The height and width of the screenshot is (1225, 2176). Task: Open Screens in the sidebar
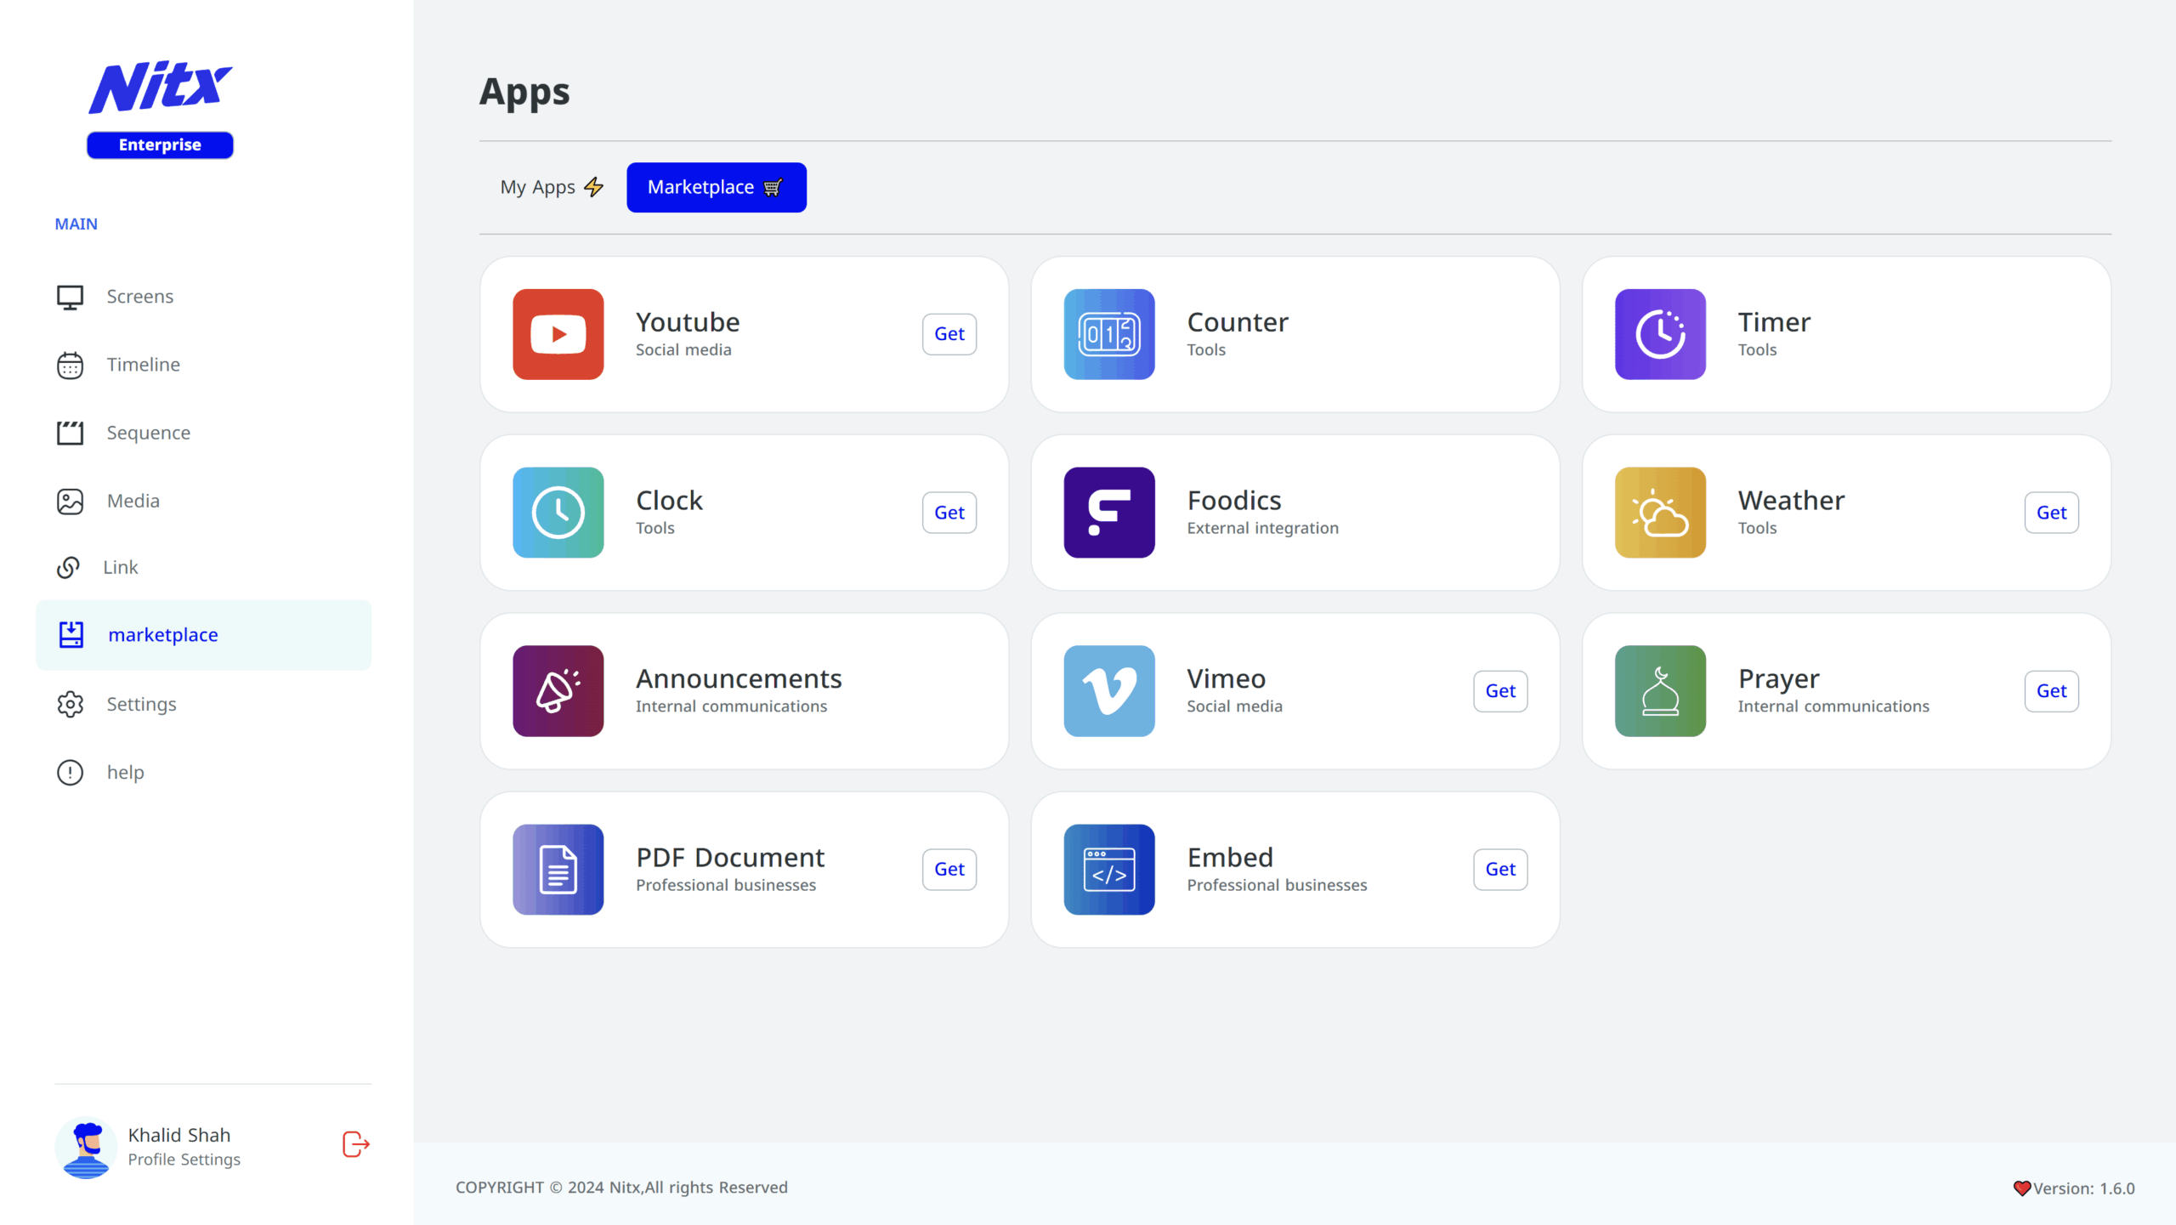[139, 297]
